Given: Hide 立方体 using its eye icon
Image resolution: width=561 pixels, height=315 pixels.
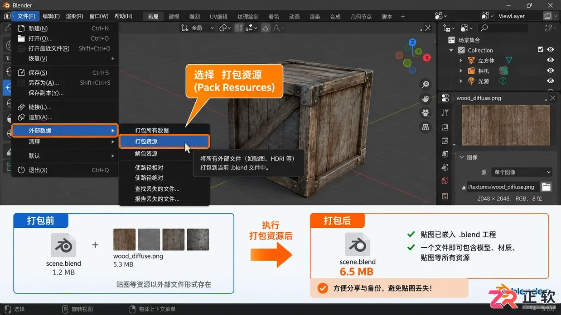Looking at the screenshot, I should [x=550, y=60].
